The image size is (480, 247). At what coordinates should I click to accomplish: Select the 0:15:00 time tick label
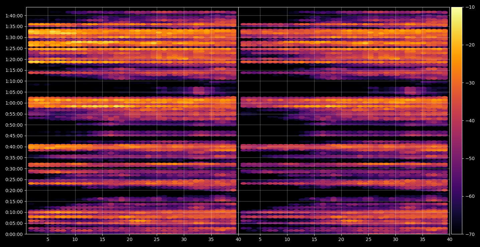(x=14, y=202)
